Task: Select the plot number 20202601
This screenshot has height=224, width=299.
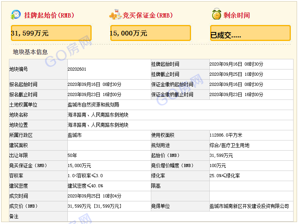Action: pos(77,69)
